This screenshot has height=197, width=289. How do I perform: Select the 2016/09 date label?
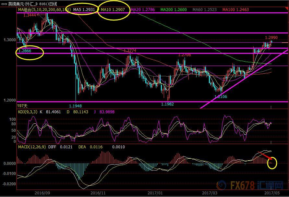(x=42, y=193)
